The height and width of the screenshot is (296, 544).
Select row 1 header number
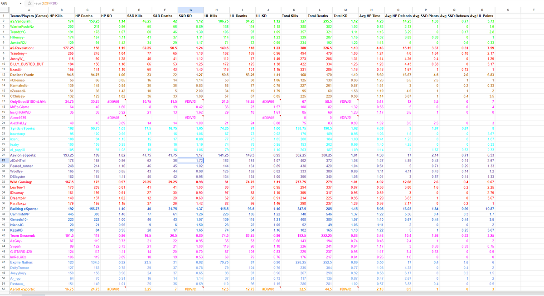[4, 15]
